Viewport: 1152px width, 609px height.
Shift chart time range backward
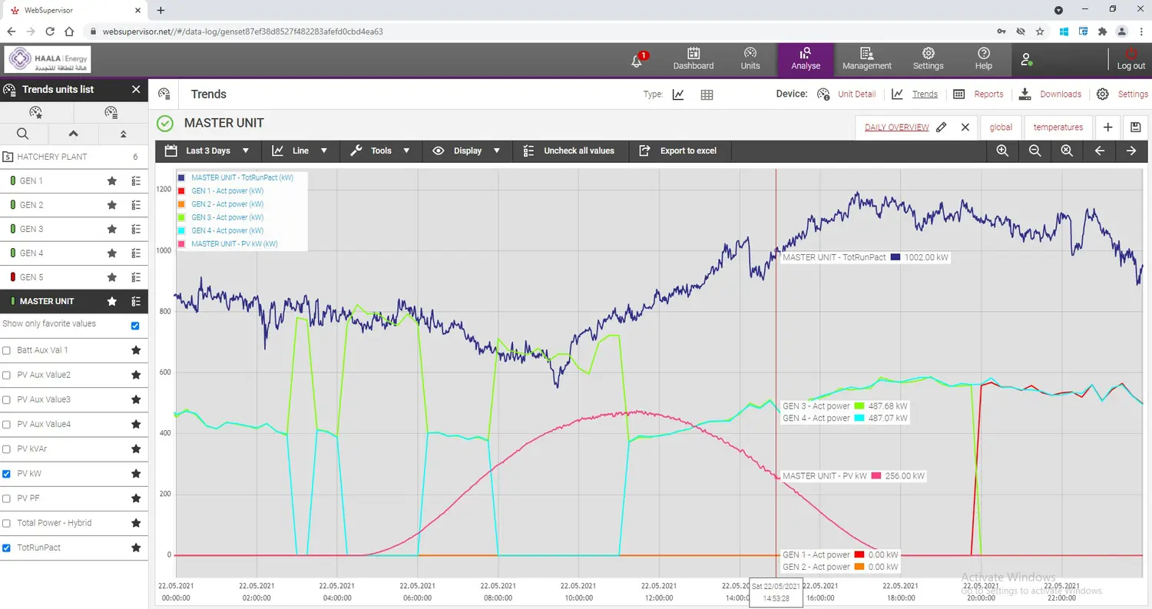tap(1099, 151)
